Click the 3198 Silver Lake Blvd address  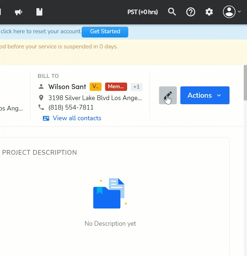click(x=95, y=98)
